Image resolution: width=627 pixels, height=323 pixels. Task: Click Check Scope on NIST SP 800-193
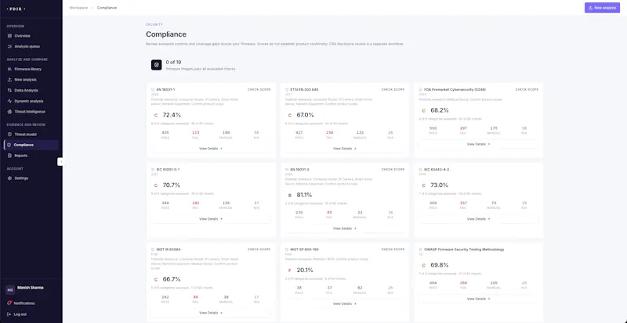pos(393,249)
